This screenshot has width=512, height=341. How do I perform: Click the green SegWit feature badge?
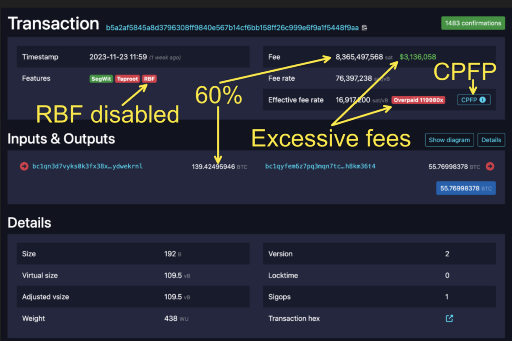pyautogui.click(x=101, y=79)
